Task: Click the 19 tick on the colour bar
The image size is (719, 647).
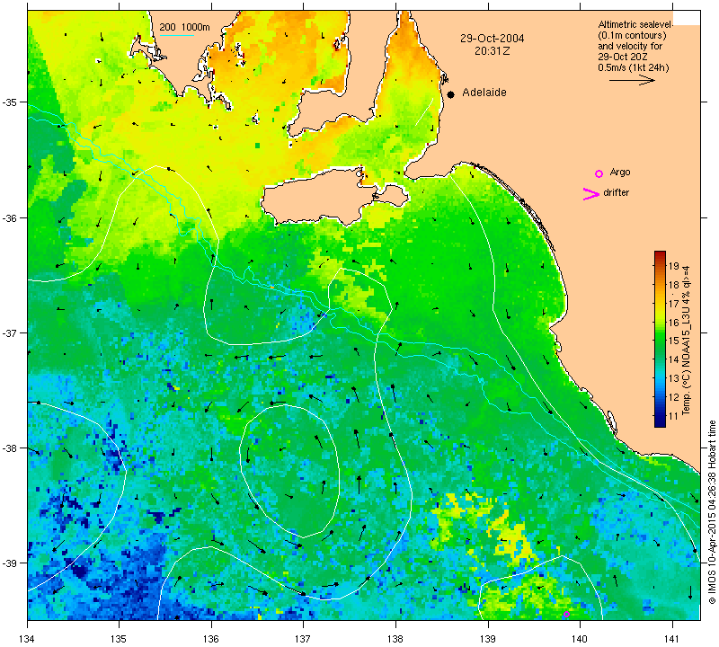Action: pyautogui.click(x=673, y=266)
